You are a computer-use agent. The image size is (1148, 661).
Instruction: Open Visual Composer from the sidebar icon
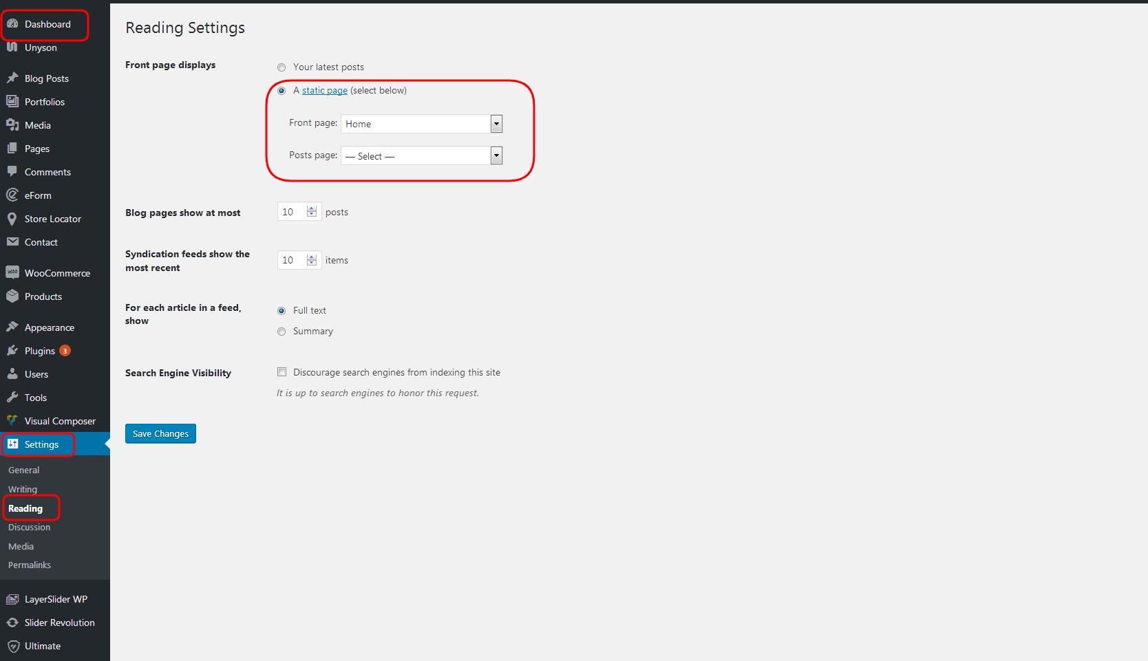tap(13, 420)
